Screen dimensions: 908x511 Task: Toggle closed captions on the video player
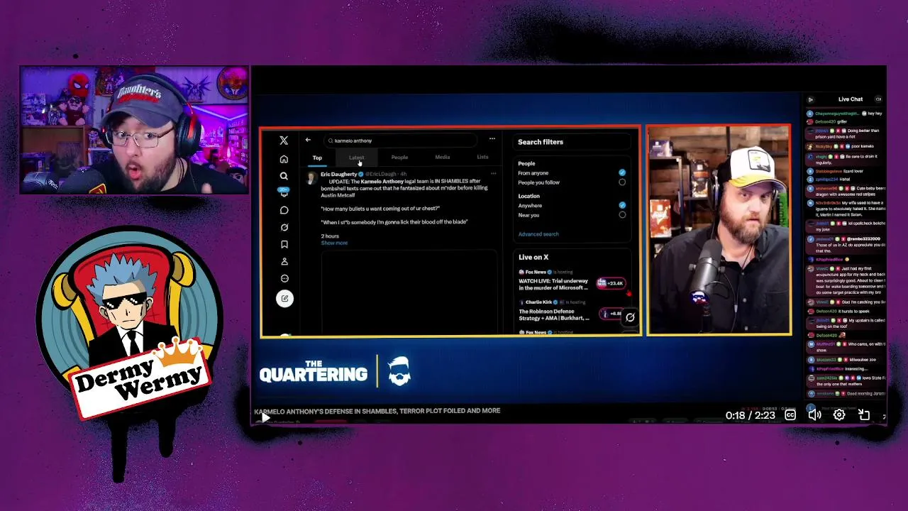click(x=790, y=415)
